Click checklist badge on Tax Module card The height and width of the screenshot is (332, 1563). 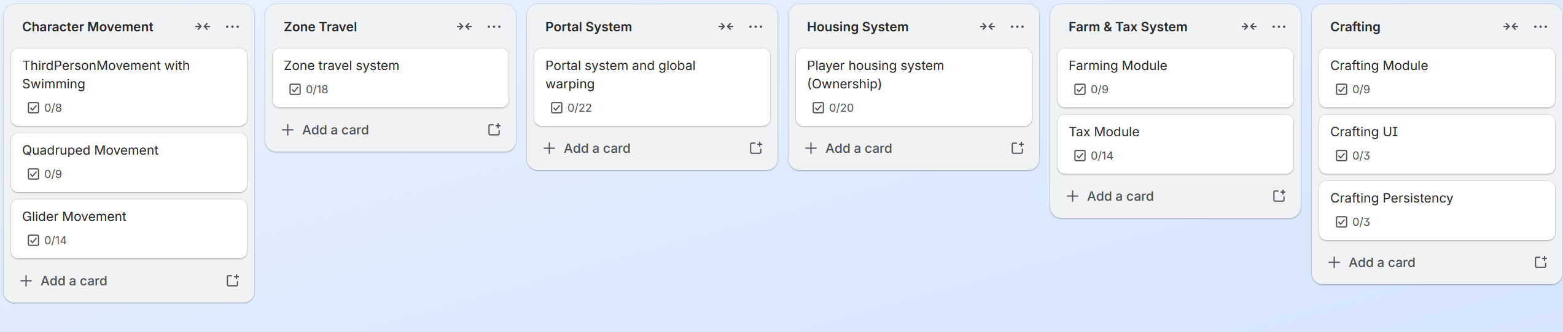(x=1094, y=155)
